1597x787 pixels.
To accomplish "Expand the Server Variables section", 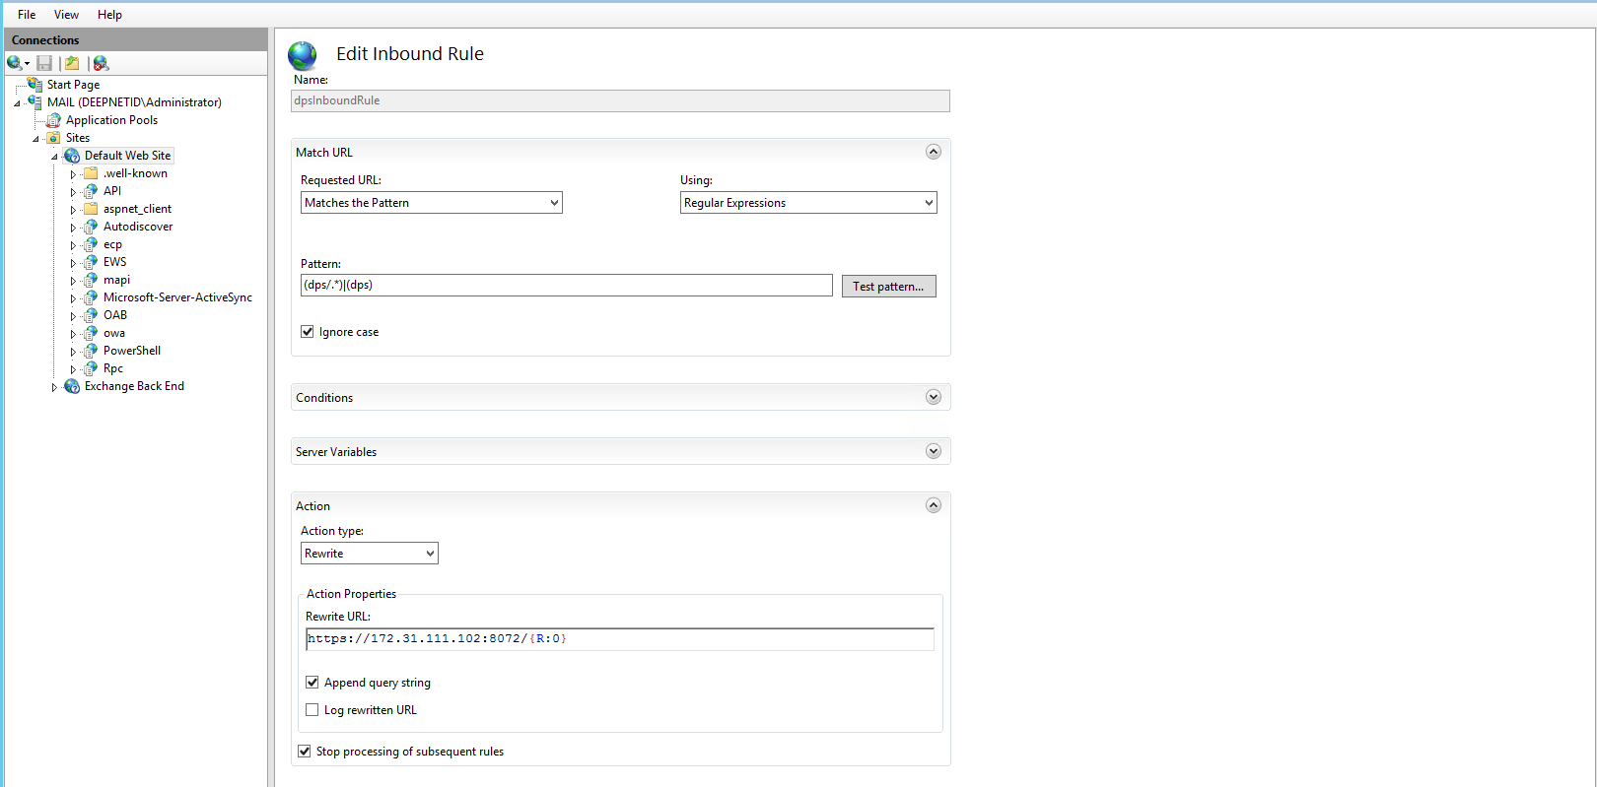I will coord(933,451).
